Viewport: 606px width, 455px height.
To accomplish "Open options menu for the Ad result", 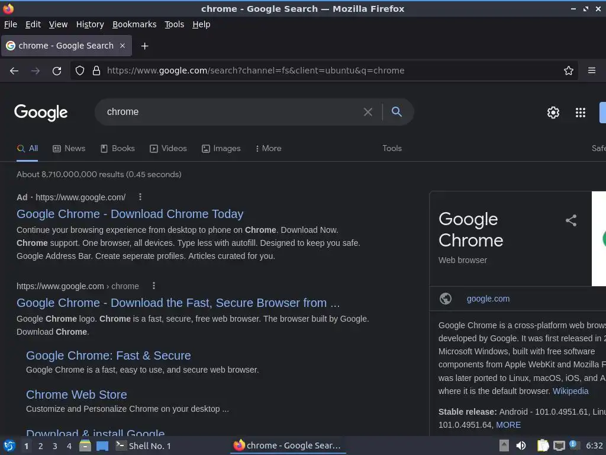I will coord(140,197).
